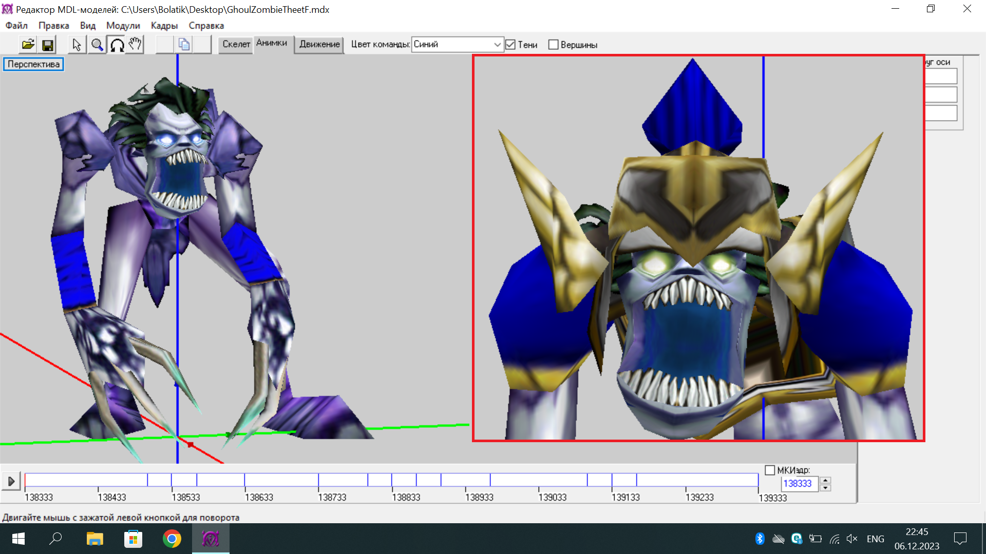Screen dimensions: 986x554
Task: Play the animation with the play button
Action: point(11,481)
